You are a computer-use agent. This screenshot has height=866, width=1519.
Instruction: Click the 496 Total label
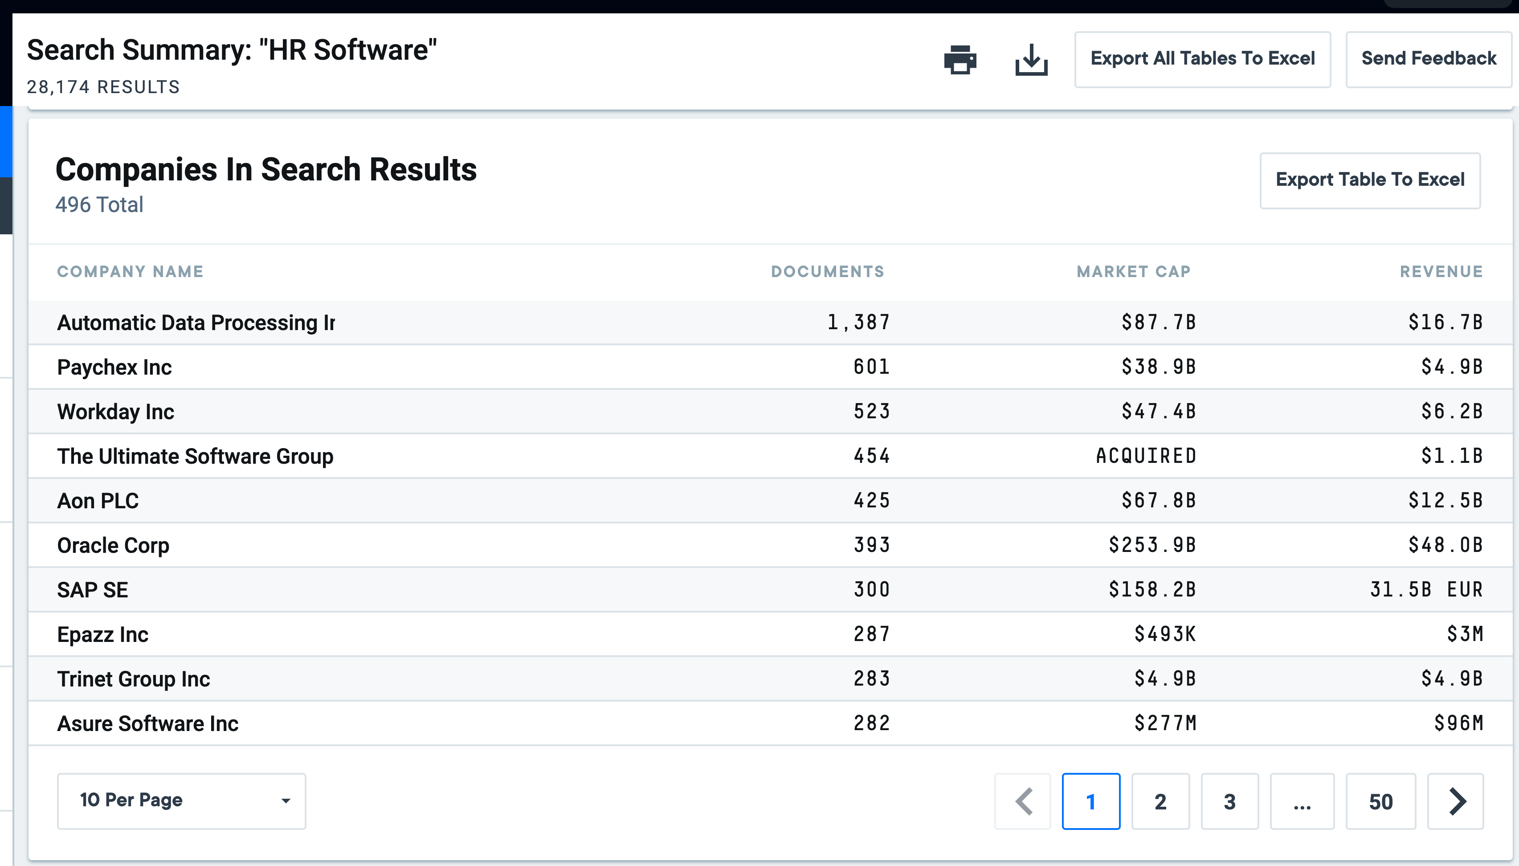pos(99,204)
